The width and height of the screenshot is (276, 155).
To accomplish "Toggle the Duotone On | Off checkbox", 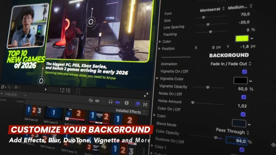I will pos(242,150).
